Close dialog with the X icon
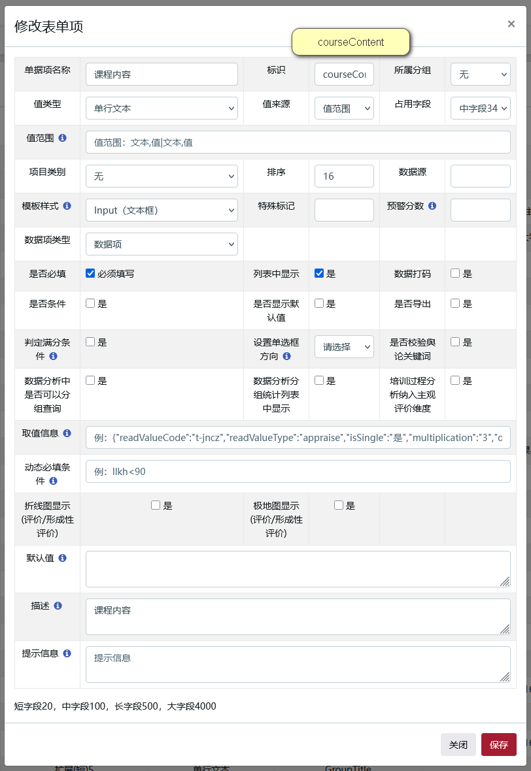 511,24
